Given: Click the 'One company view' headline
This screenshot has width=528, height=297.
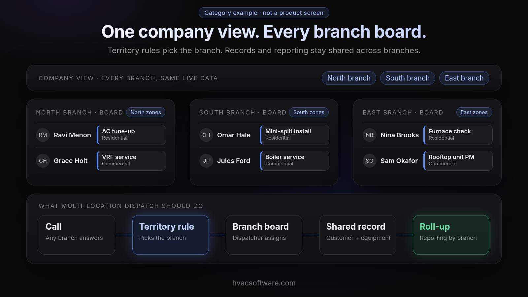Looking at the screenshot, I should 264,32.
